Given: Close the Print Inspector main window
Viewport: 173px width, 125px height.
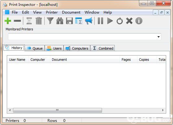Looking at the screenshot, I should tap(163, 3).
